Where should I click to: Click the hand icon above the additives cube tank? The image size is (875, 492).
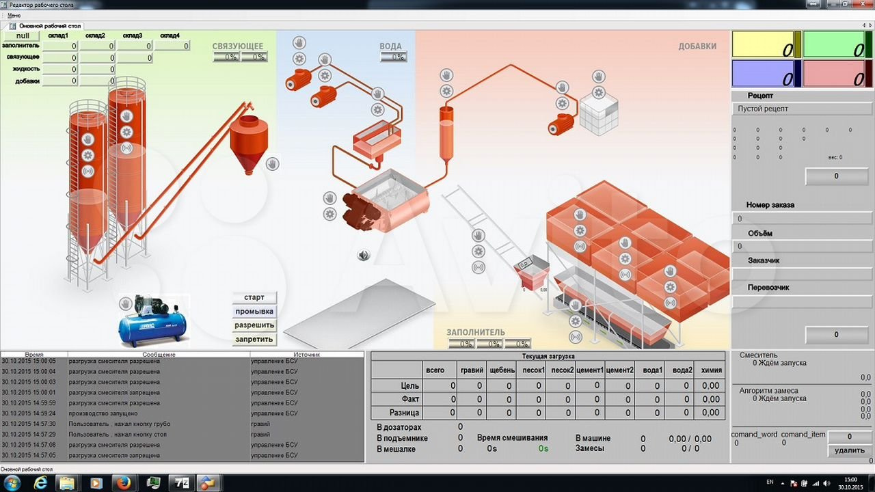click(598, 77)
